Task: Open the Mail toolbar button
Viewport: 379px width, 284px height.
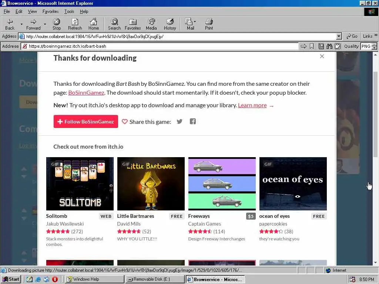Action: tap(191, 24)
